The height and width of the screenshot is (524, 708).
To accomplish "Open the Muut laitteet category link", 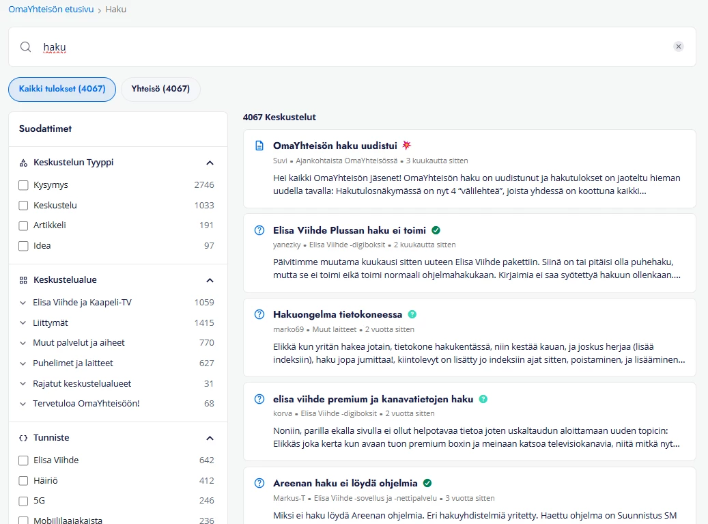I will (x=335, y=329).
